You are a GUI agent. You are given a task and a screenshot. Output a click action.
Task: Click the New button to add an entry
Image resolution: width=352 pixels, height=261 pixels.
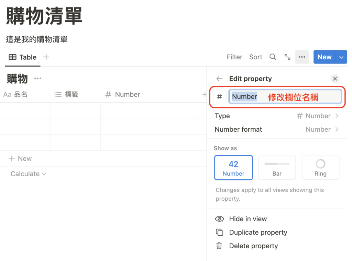(324, 57)
